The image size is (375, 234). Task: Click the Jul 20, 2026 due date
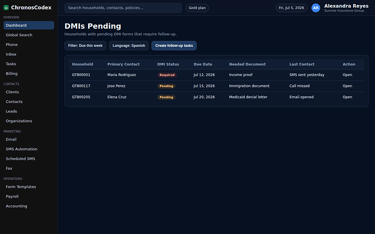point(204,97)
